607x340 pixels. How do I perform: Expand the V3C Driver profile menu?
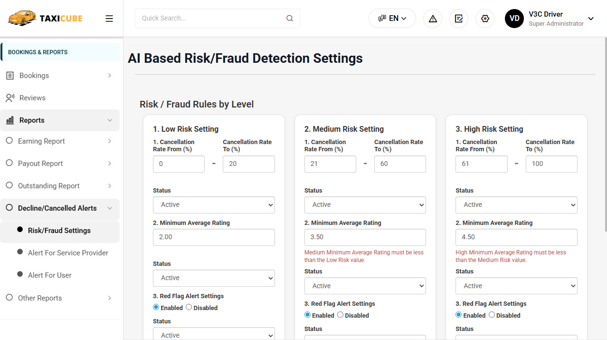point(591,19)
